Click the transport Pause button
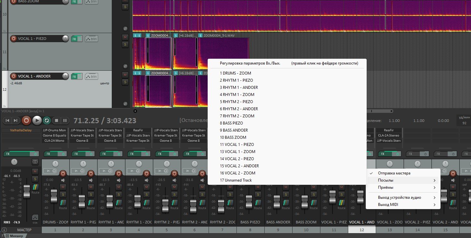 tap(65, 121)
